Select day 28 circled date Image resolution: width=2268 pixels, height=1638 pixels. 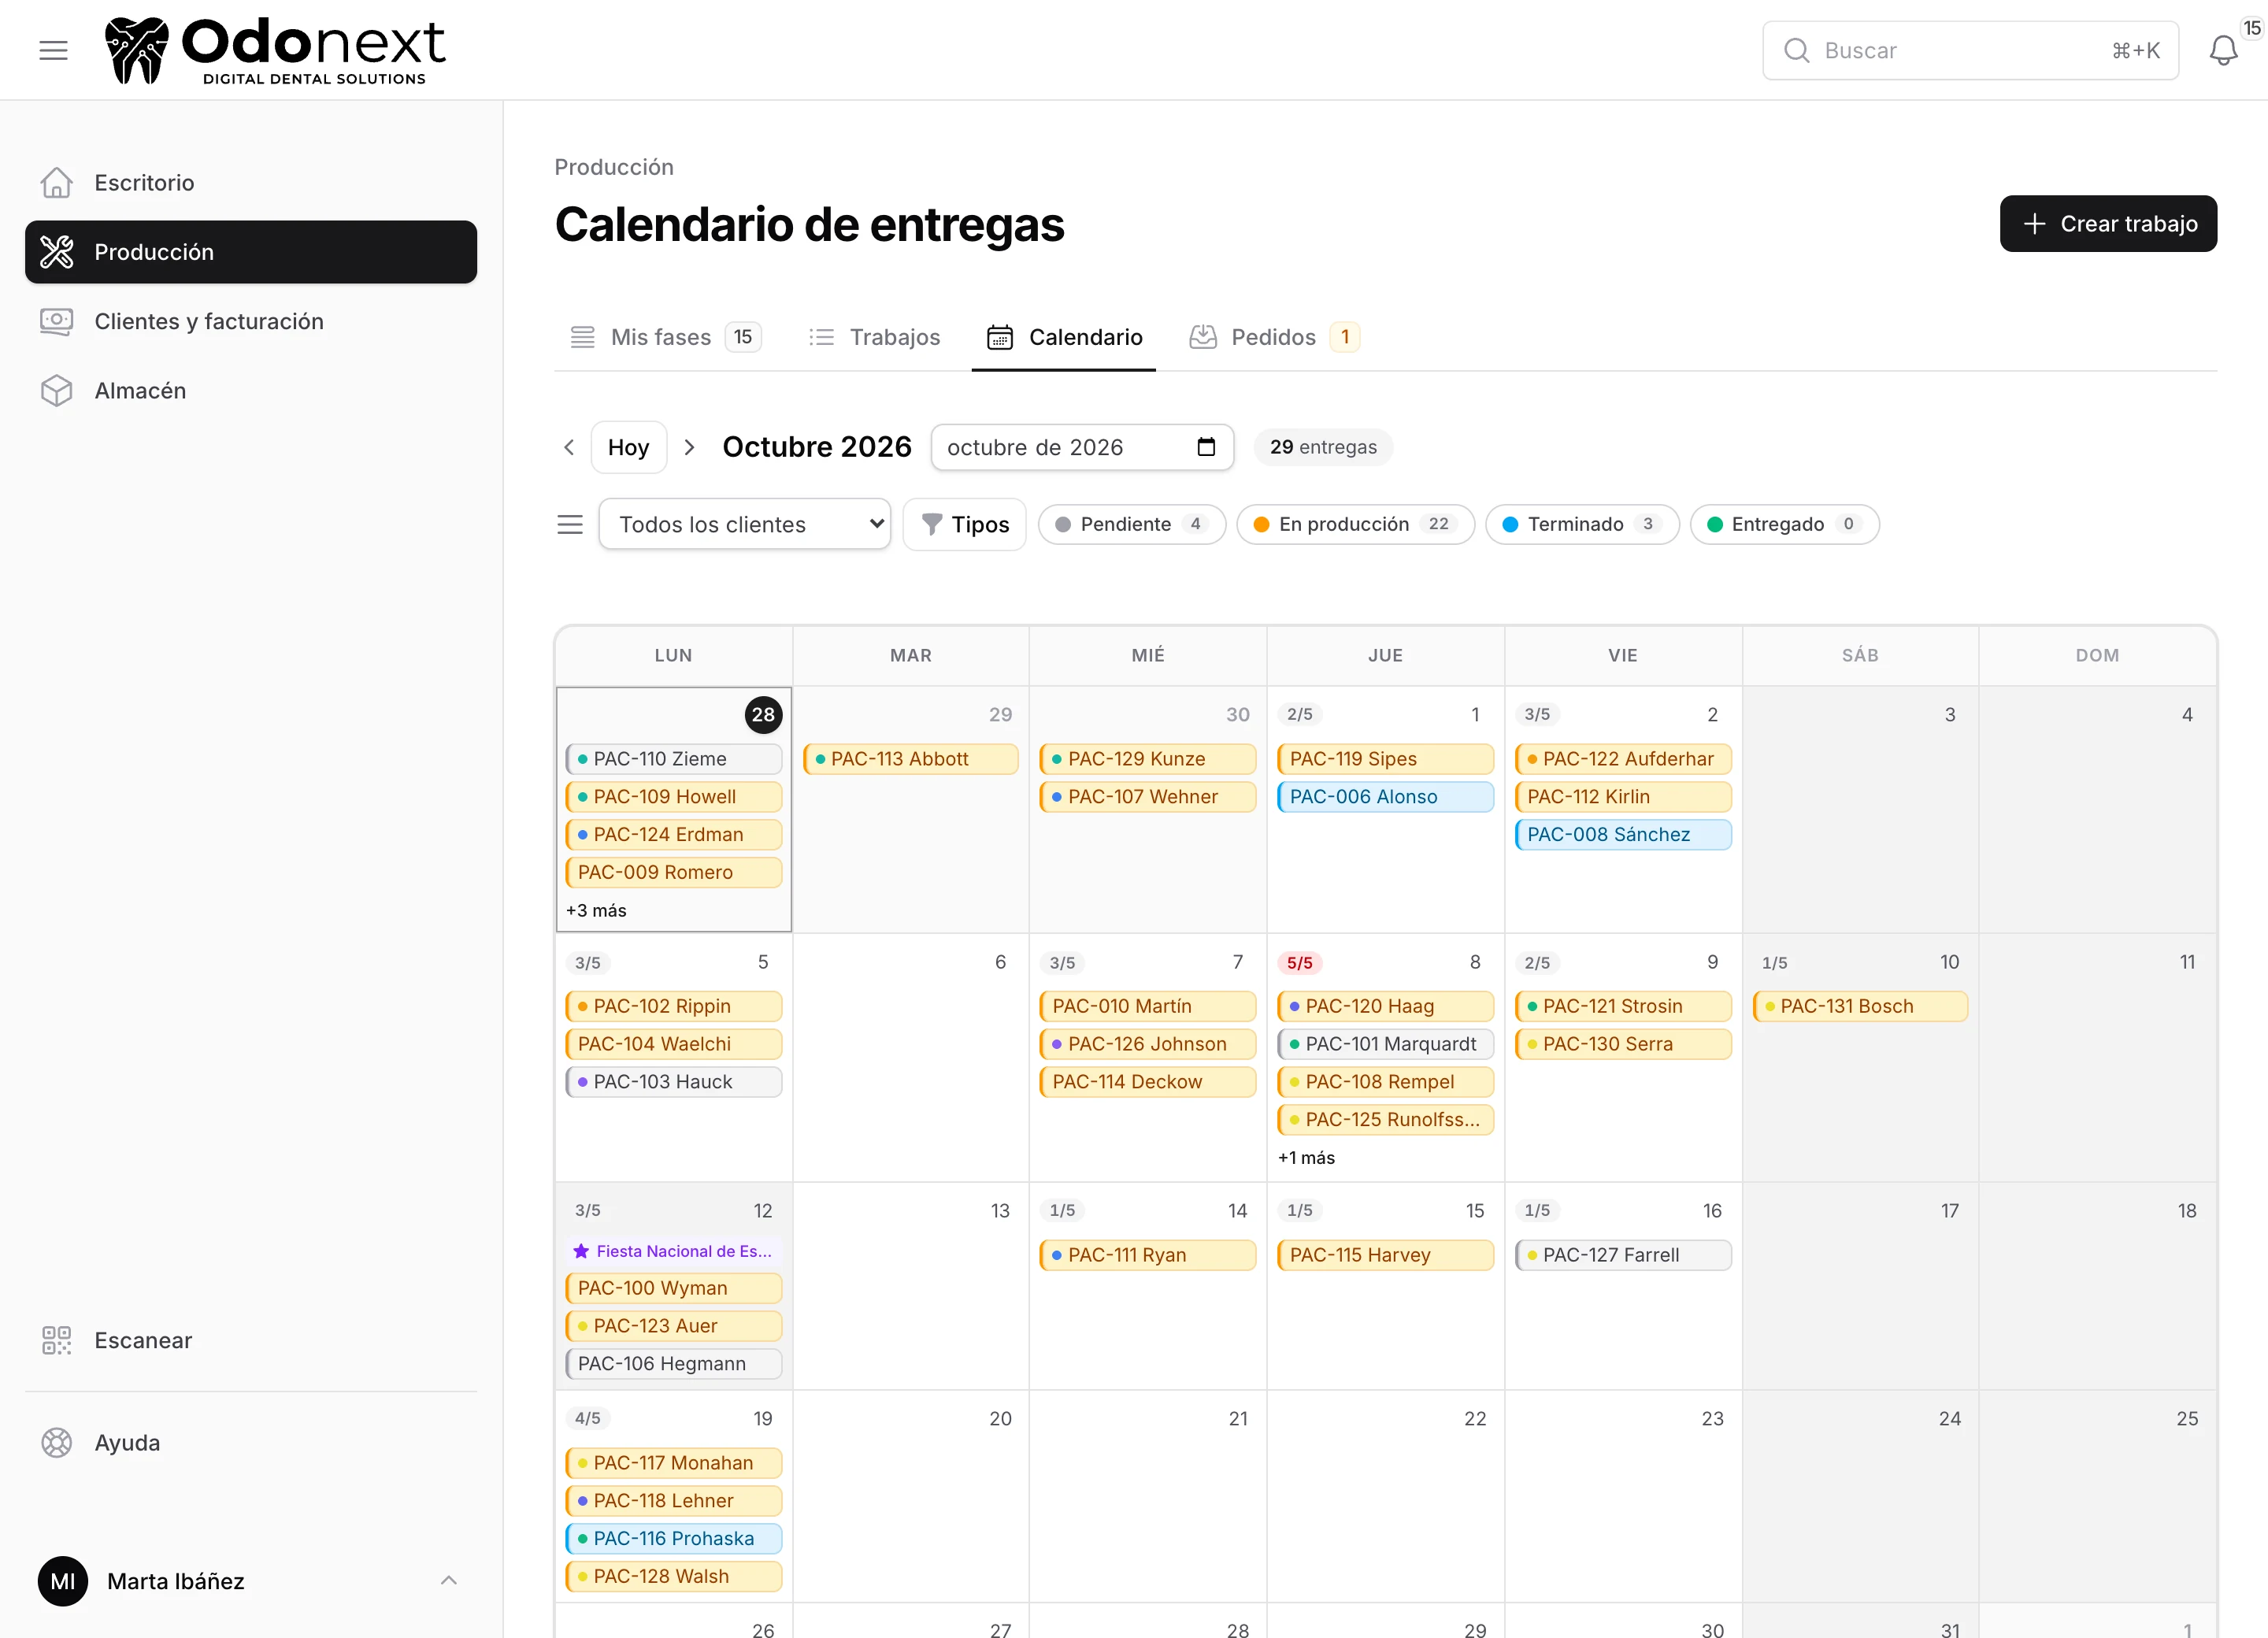[x=763, y=715]
